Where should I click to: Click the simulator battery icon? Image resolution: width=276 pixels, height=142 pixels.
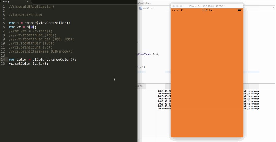(x=239, y=10)
